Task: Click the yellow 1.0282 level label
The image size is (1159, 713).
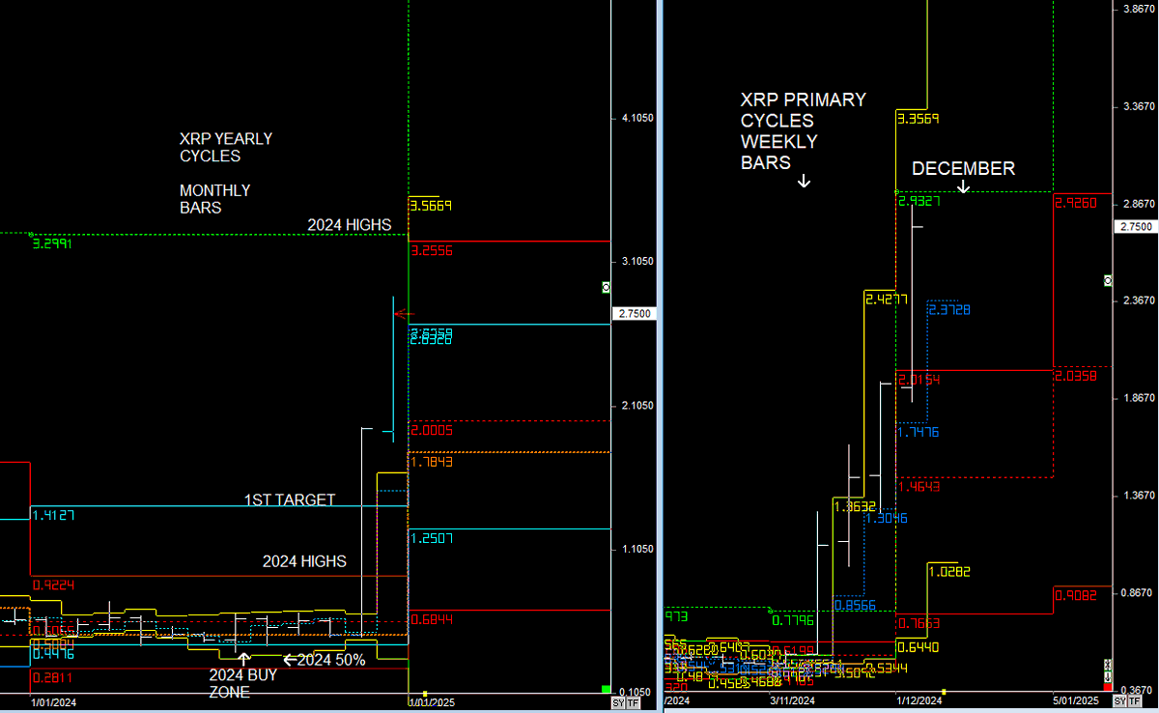Action: (x=949, y=571)
